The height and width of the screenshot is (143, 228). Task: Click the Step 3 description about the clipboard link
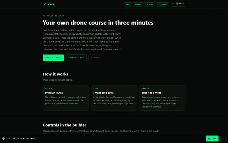[x=161, y=102]
